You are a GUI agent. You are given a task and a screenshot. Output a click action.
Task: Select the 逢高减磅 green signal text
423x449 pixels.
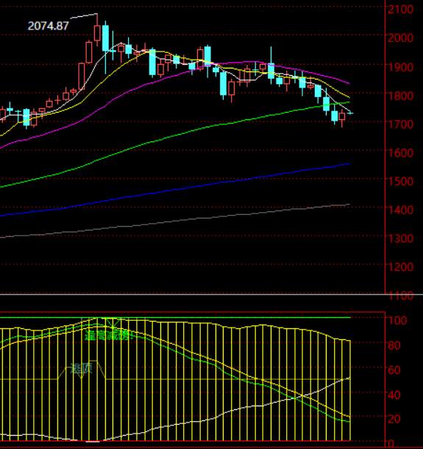109,335
